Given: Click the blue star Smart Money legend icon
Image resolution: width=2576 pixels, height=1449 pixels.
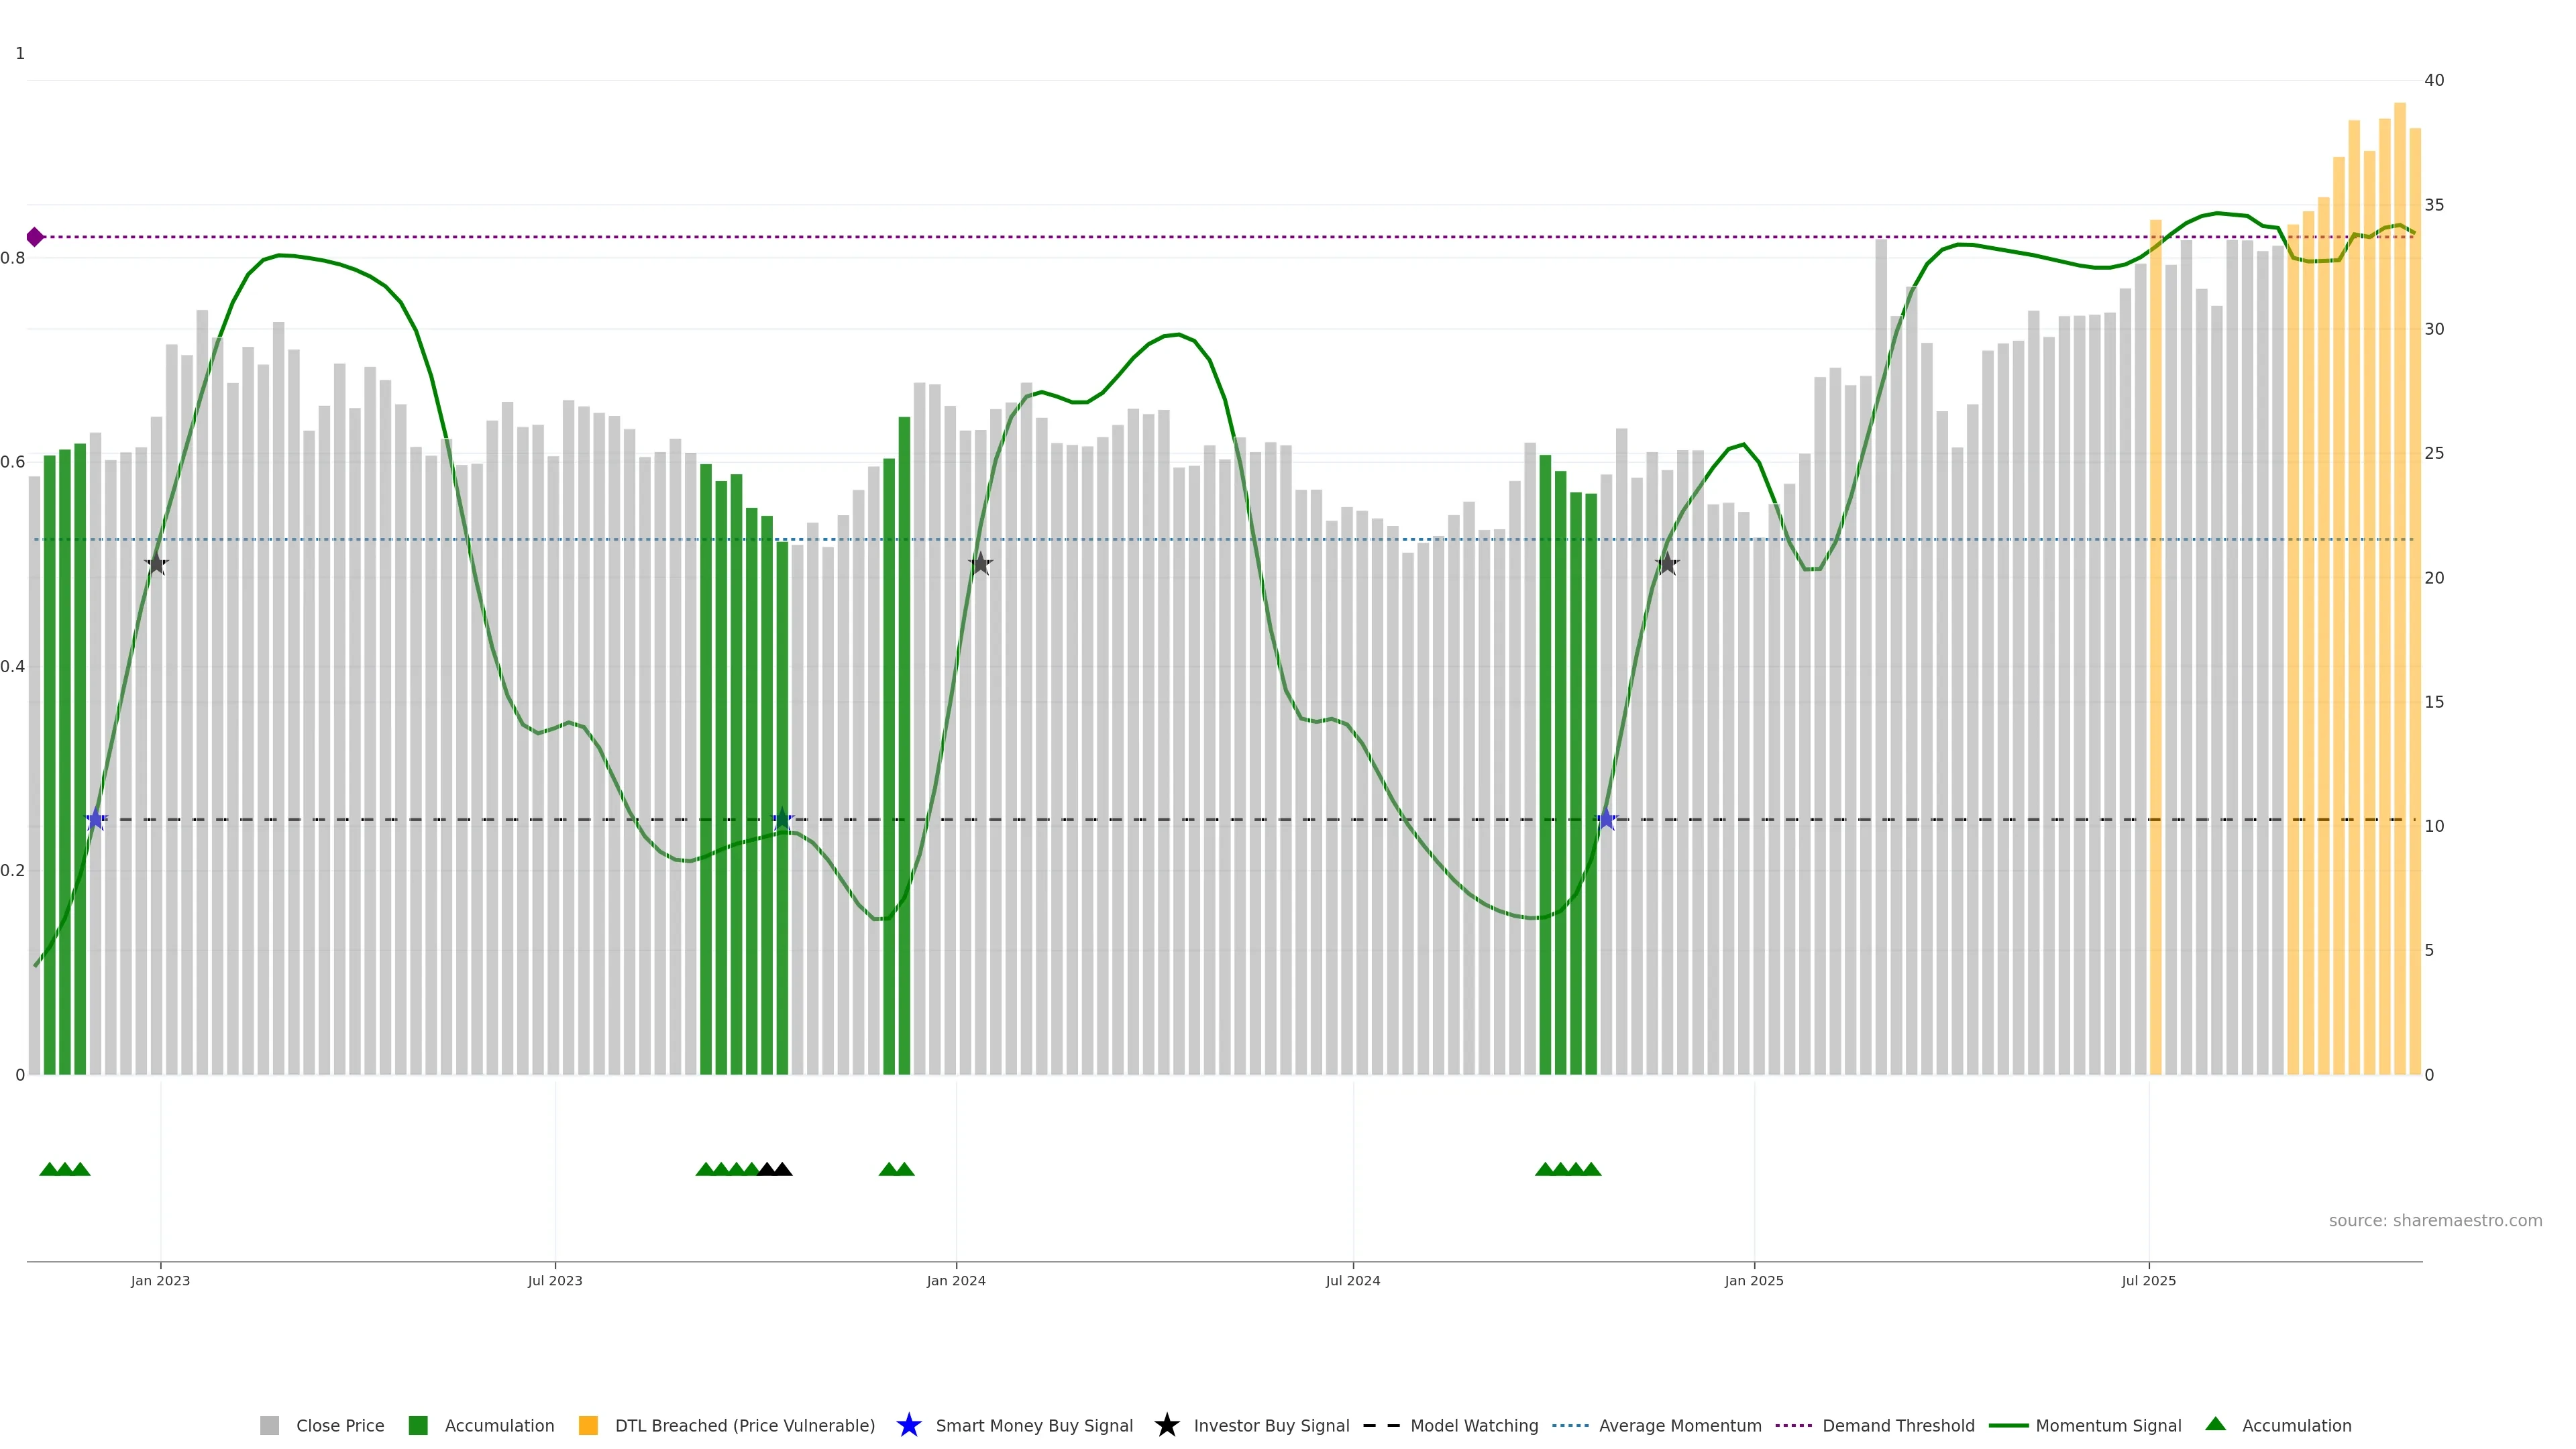Looking at the screenshot, I should click(x=908, y=1425).
